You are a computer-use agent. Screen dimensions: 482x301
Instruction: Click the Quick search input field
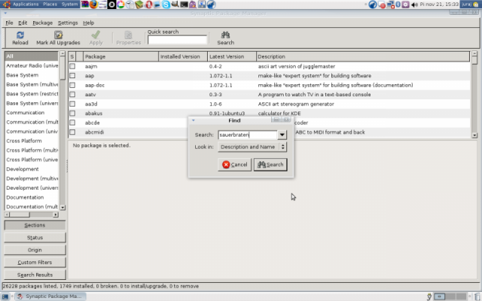[x=177, y=40]
